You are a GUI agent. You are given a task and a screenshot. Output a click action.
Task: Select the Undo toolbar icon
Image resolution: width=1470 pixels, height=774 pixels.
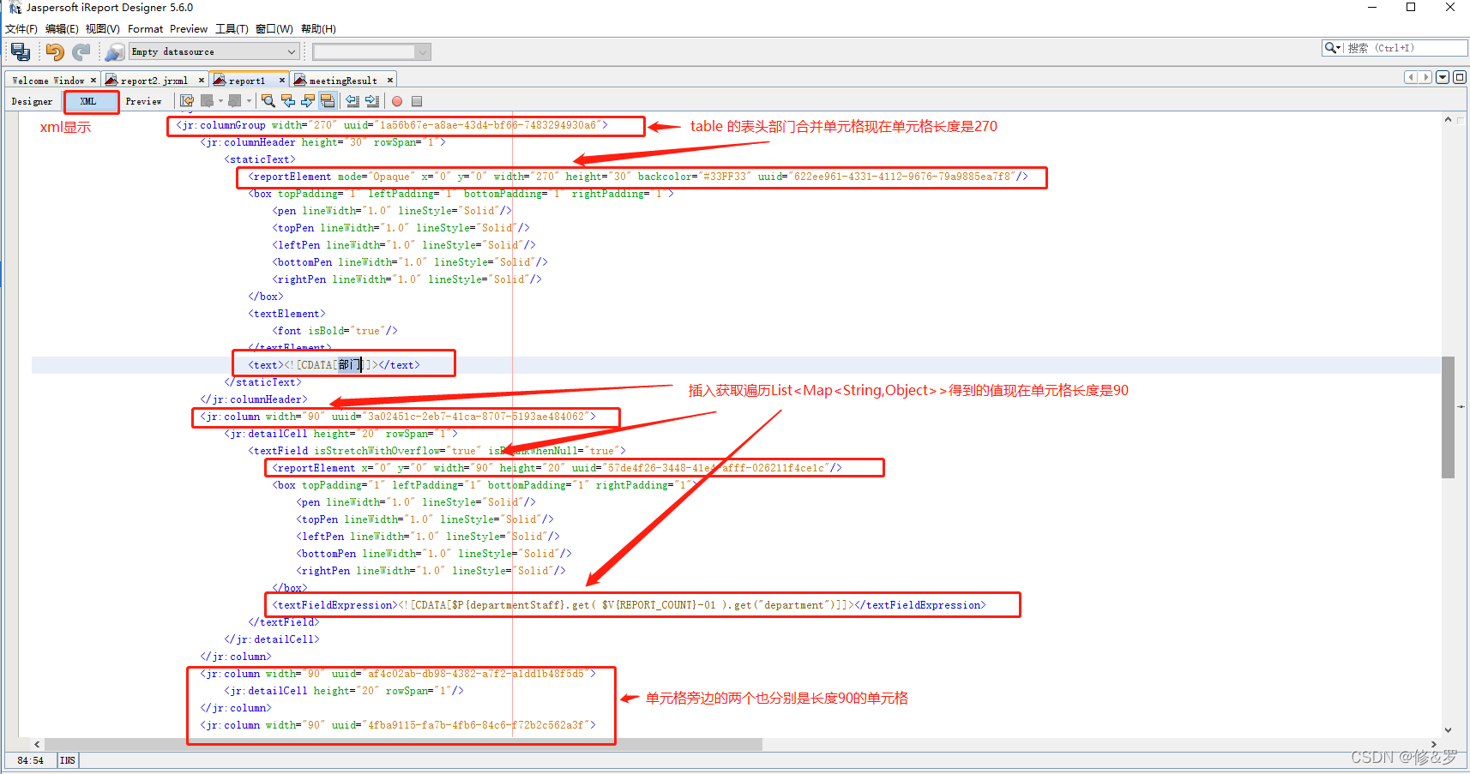54,51
